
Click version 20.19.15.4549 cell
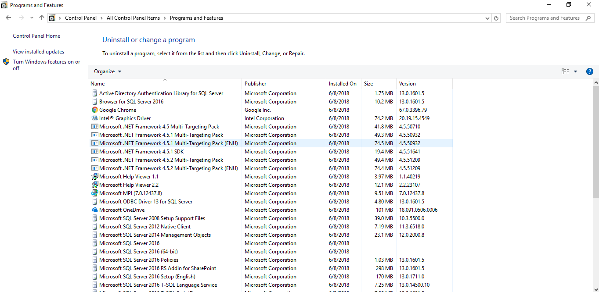pyautogui.click(x=414, y=118)
